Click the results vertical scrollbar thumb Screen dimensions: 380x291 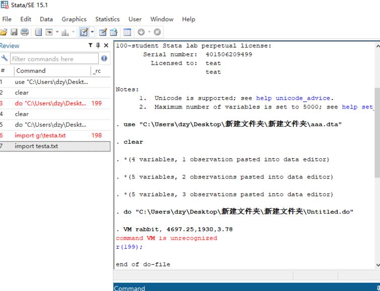377,133
